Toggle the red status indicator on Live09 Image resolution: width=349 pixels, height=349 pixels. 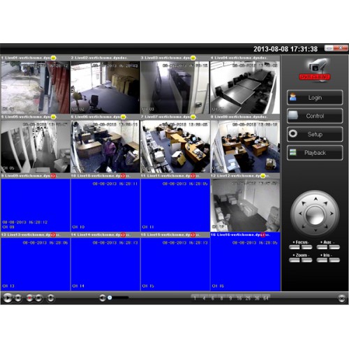[53, 176]
